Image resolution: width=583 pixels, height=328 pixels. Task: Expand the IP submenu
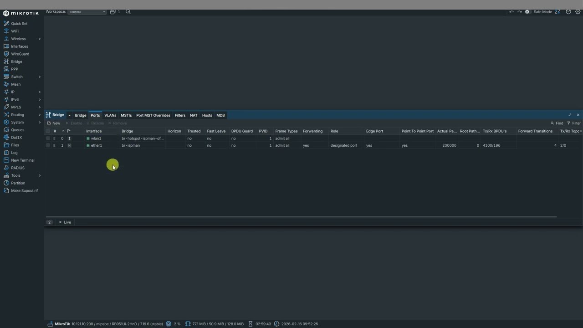[40, 92]
